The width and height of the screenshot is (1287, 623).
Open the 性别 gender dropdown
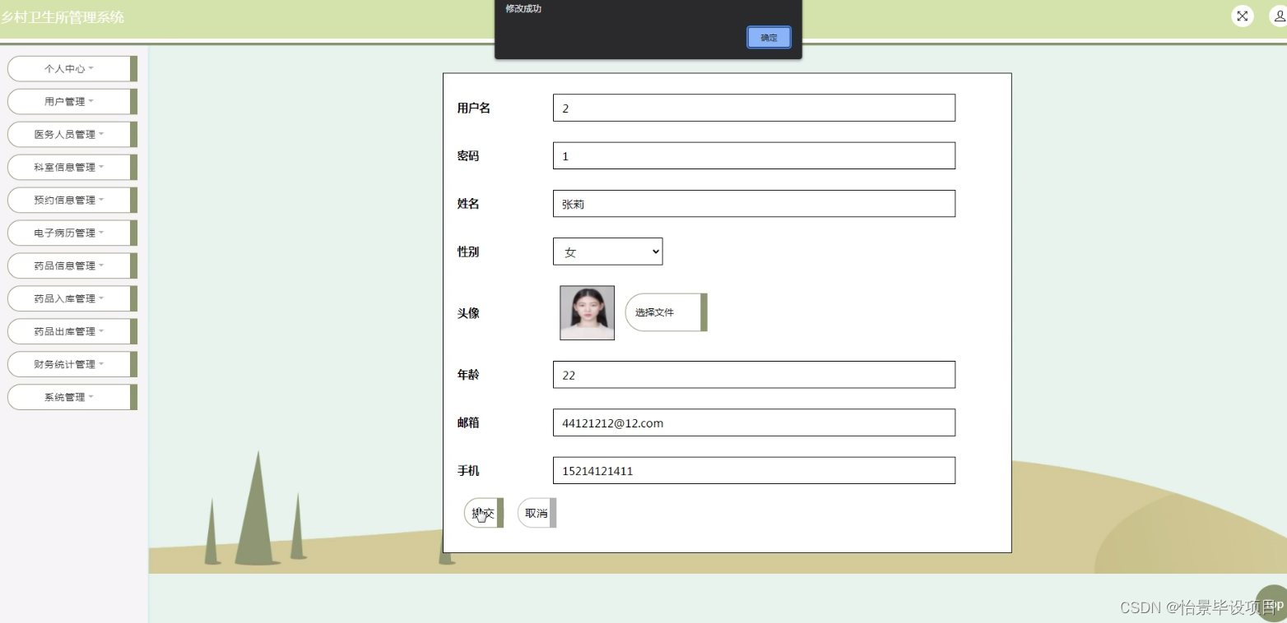(x=607, y=252)
